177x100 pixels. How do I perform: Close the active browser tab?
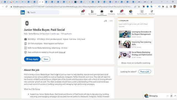point(43,2)
